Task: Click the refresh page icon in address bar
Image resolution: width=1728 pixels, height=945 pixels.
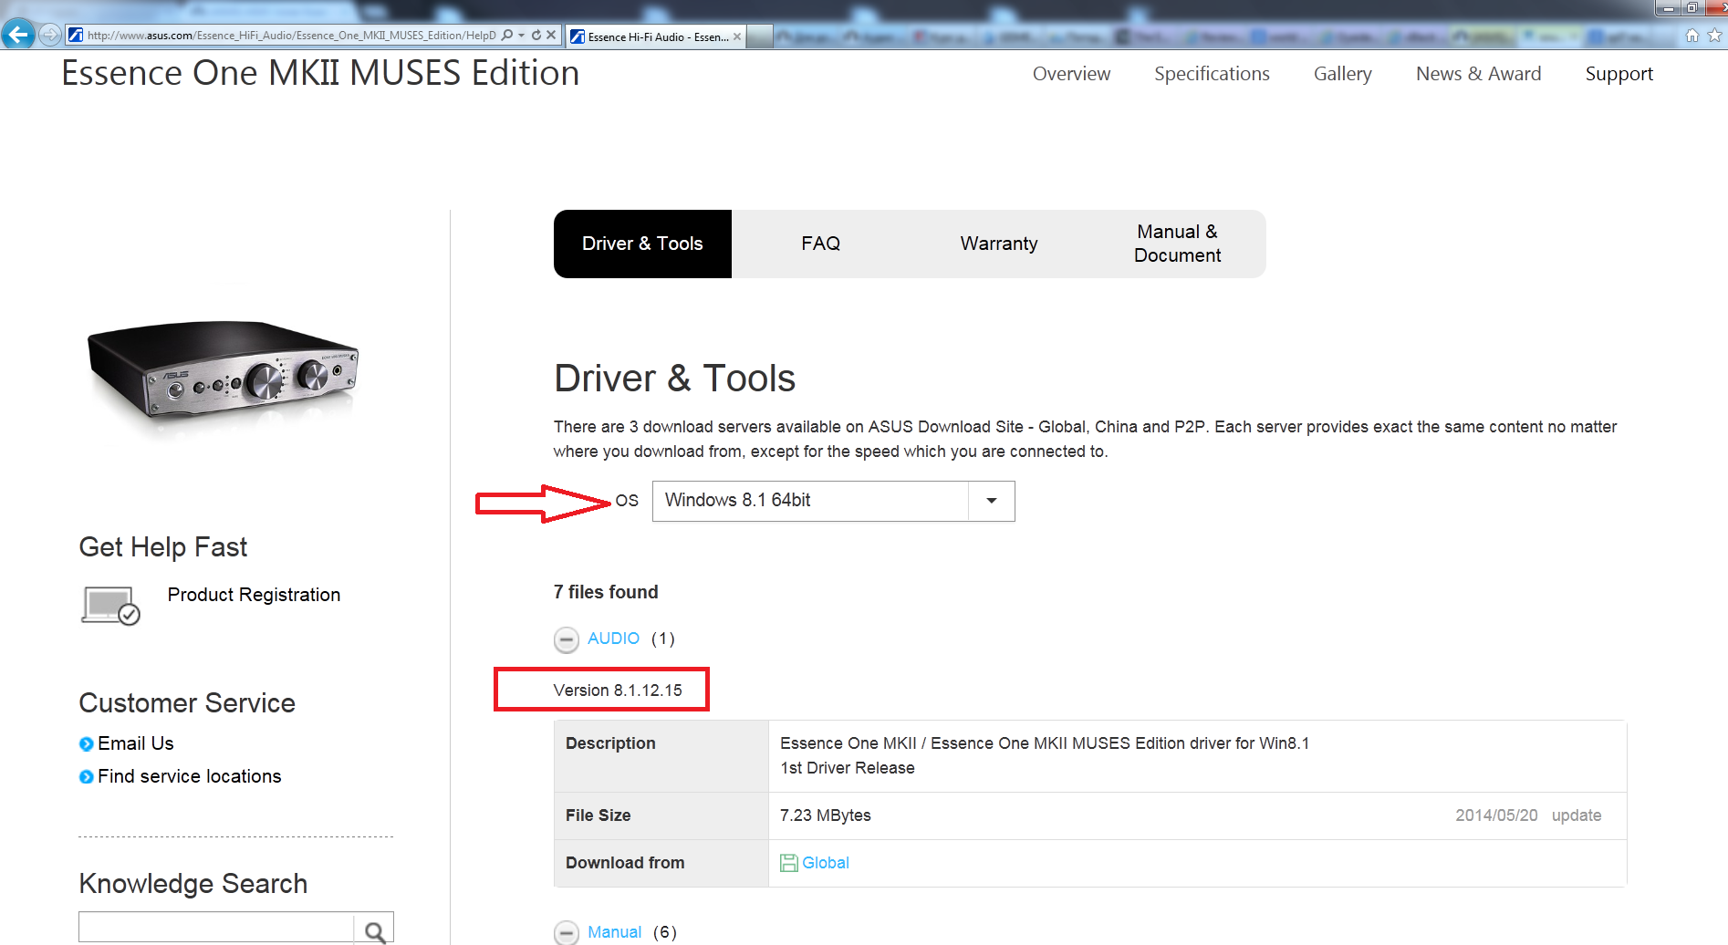Action: tap(536, 35)
